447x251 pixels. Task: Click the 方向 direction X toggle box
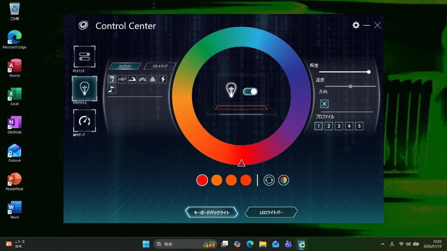[x=324, y=104]
